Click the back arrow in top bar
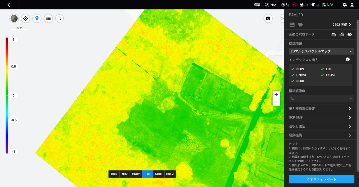This screenshot has width=359, height=187. point(9,5)
